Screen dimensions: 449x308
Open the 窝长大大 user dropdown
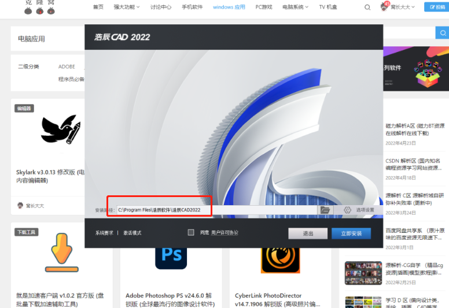coord(402,7)
